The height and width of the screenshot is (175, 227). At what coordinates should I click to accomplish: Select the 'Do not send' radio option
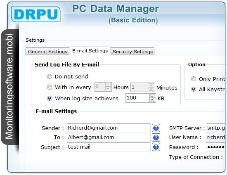(x=50, y=76)
